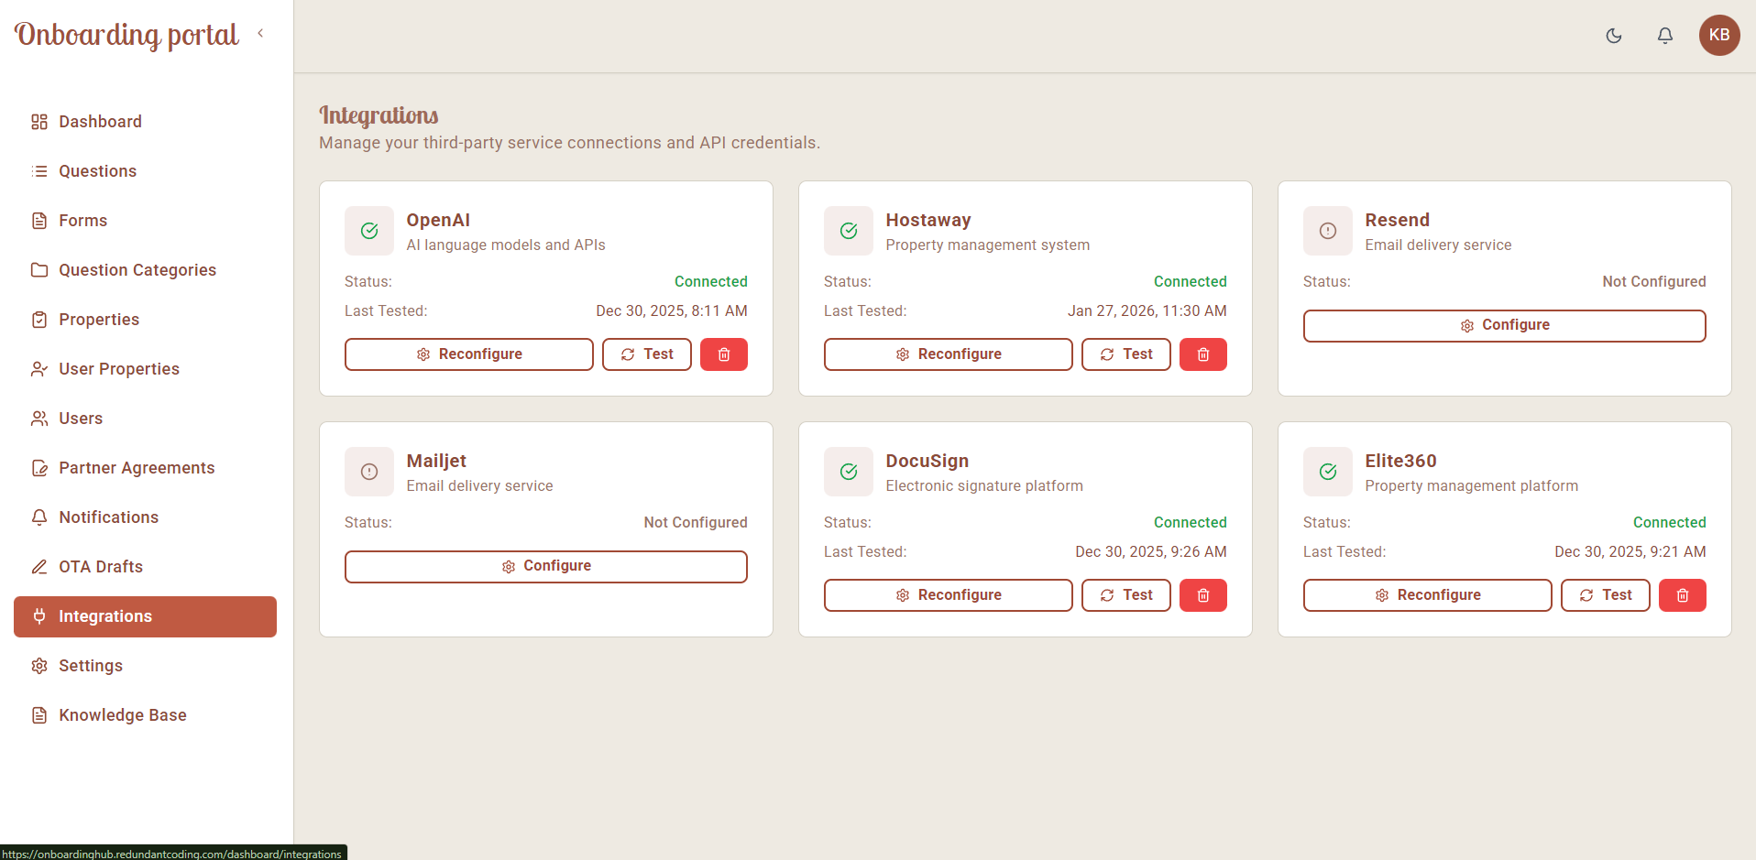Open the Questions page
This screenshot has width=1756, height=860.
[145, 171]
